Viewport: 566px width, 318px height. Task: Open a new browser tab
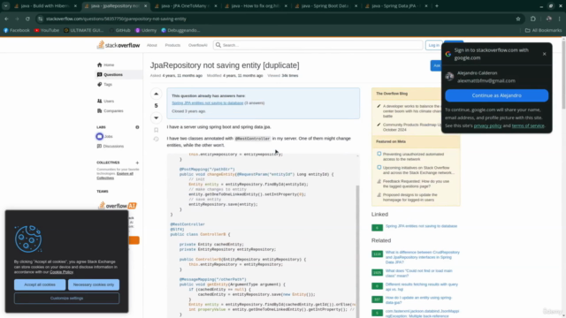click(x=437, y=6)
